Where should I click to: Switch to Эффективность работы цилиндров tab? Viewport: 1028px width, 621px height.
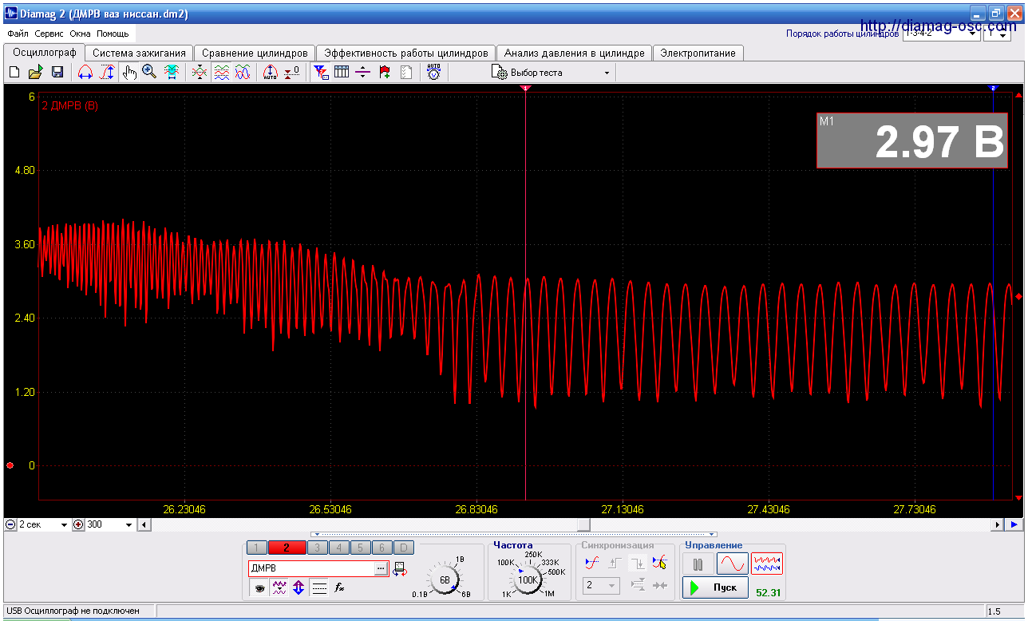[405, 53]
